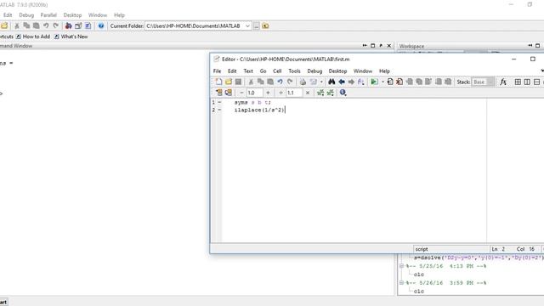544x306 pixels.
Task: Launch Simulink from the main toolbar
Action: pyautogui.click(x=68, y=25)
